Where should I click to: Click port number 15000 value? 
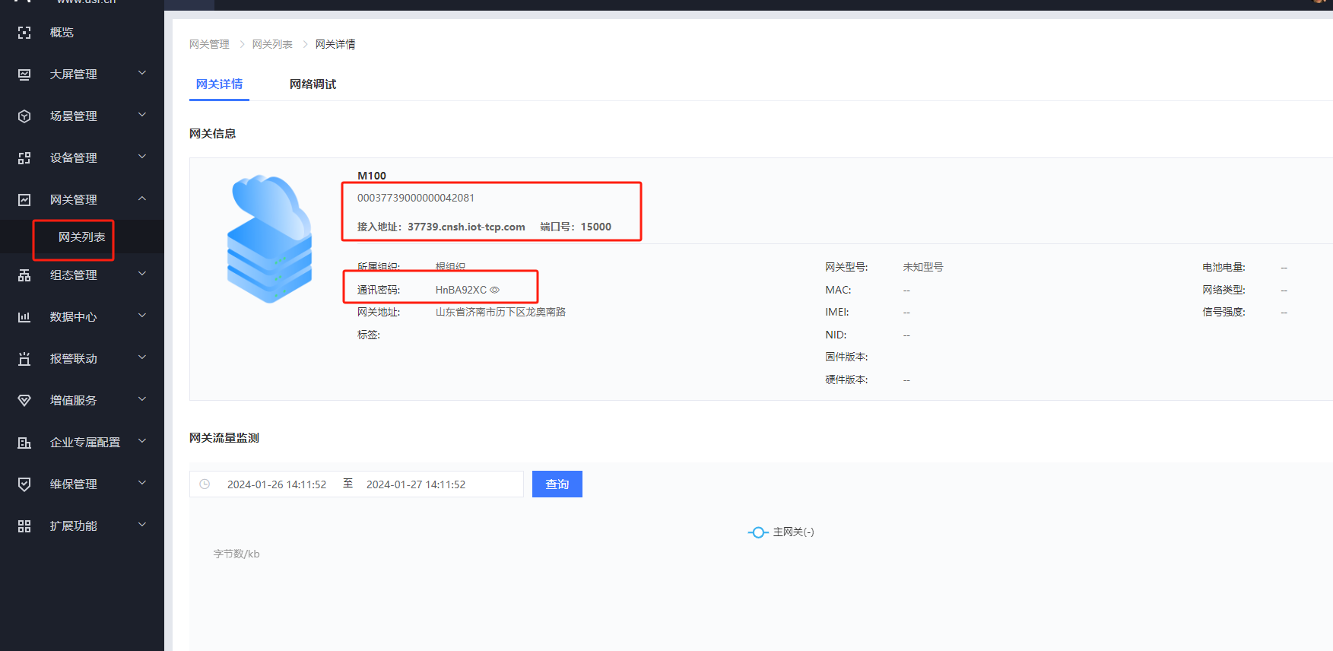[596, 227]
